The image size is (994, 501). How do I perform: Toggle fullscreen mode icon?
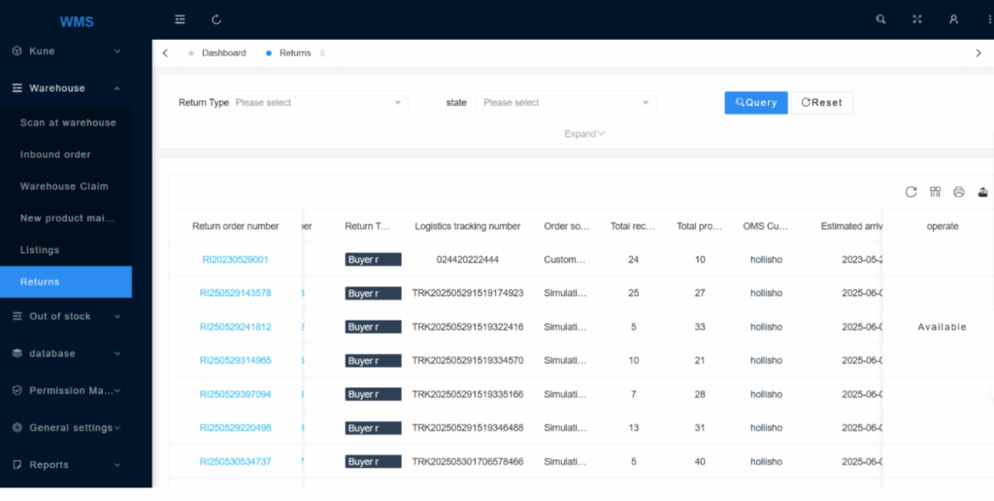tap(916, 19)
